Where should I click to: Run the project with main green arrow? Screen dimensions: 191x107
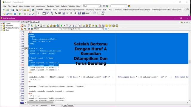(20, 14)
